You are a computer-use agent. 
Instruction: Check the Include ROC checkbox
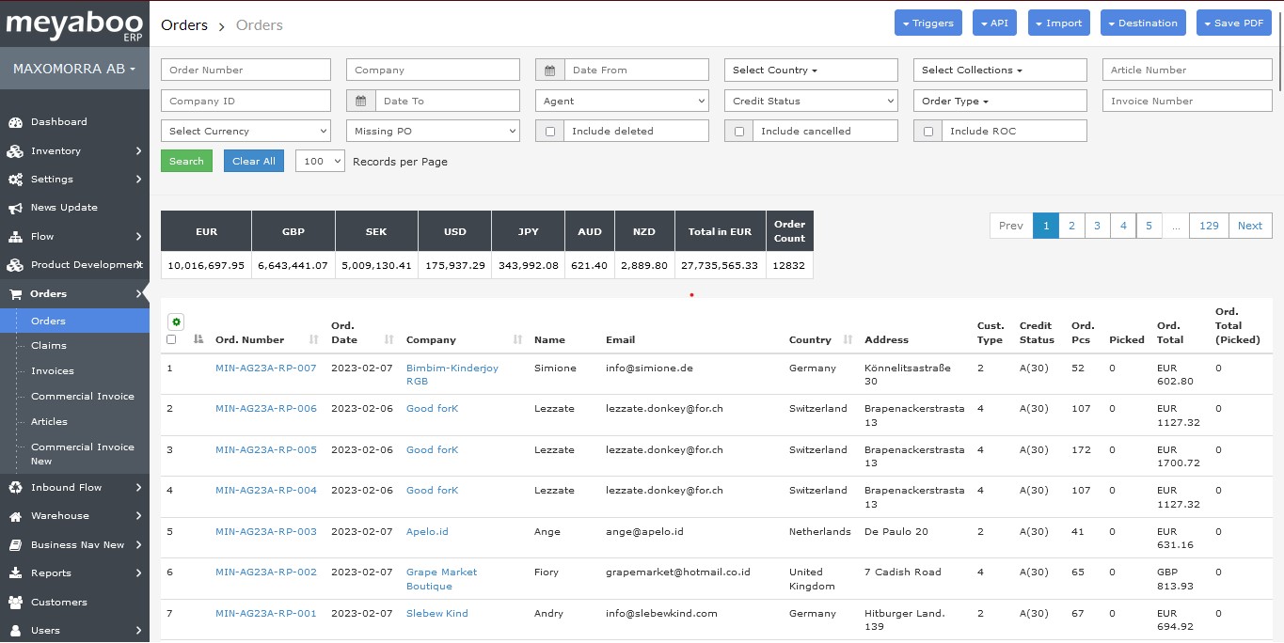[x=928, y=132]
